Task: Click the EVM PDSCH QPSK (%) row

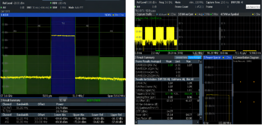Action: tap(167, 65)
